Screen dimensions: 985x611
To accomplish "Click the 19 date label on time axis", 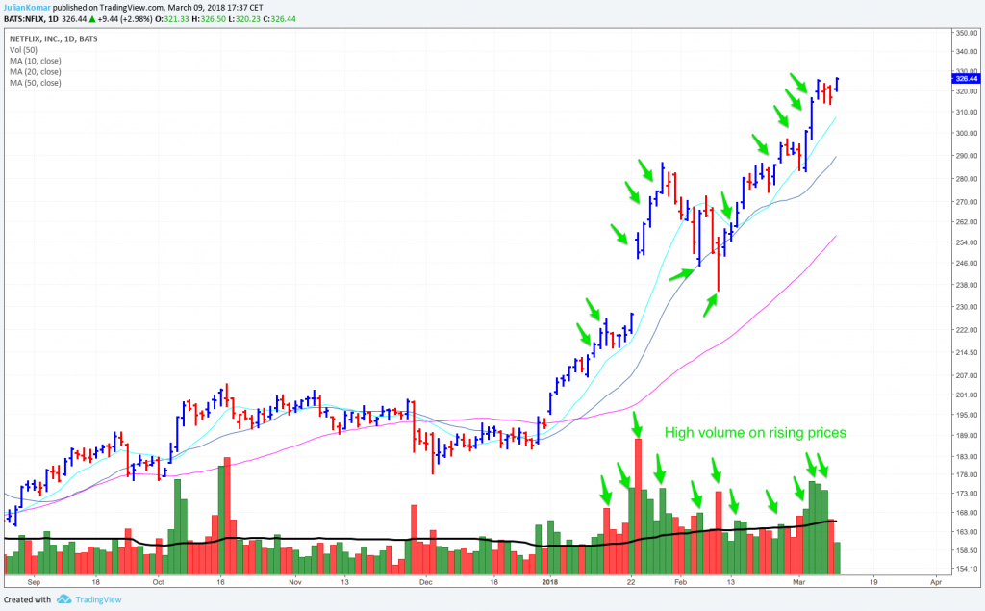I will coord(873,582).
